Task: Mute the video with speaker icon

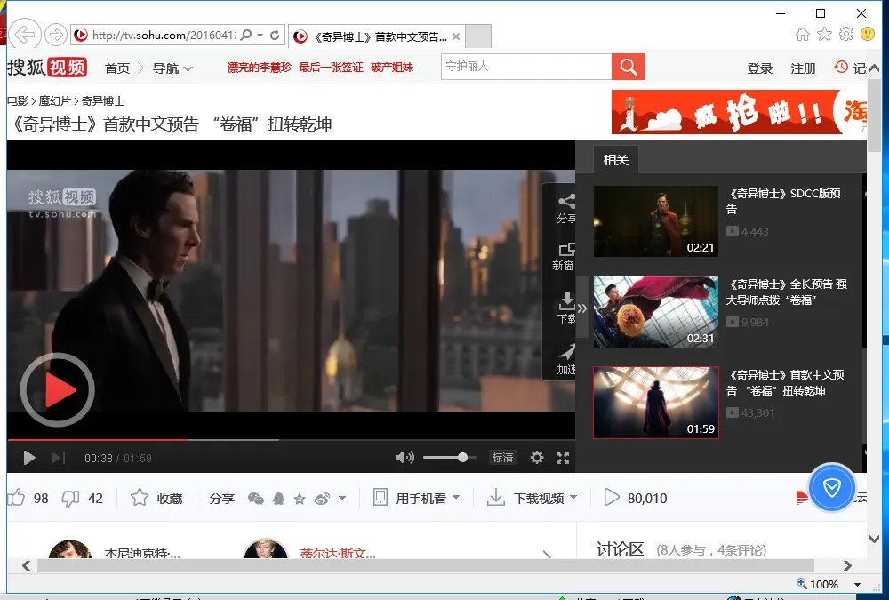Action: (x=404, y=458)
